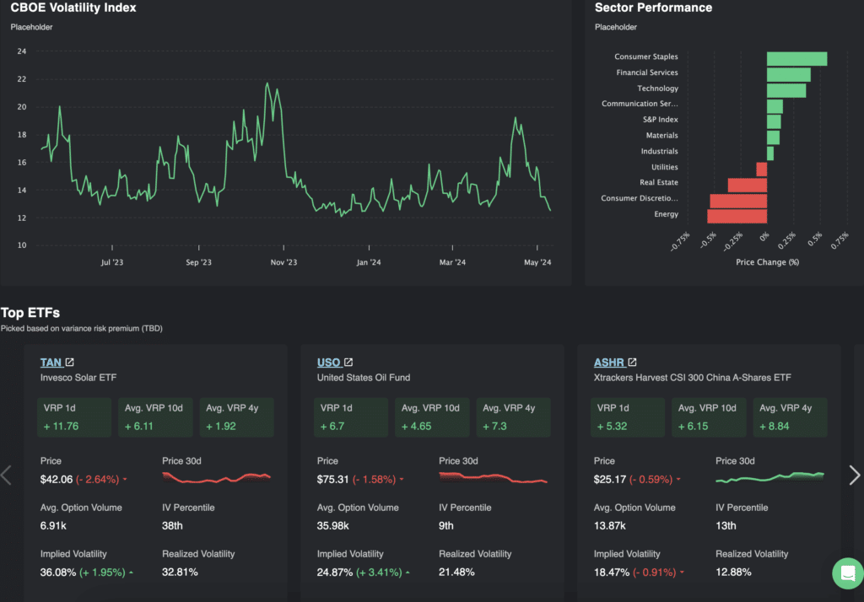
Task: Click ASHR IV Percentile 13th
Action: pos(726,525)
